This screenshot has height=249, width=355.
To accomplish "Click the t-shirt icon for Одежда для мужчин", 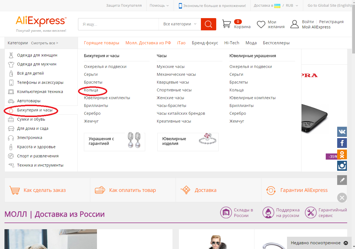I will 11,64.
